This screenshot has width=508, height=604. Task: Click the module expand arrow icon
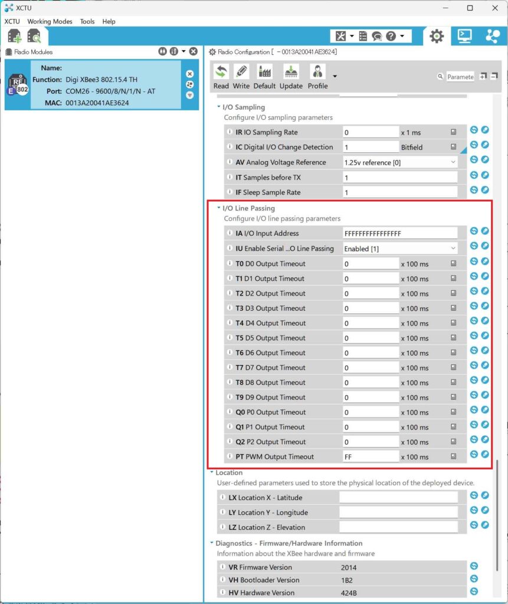189,95
